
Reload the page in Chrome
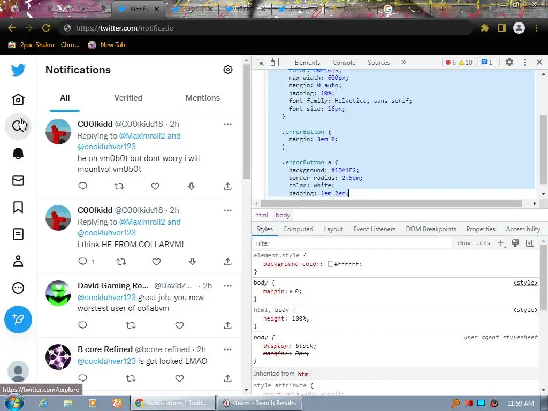(x=46, y=28)
